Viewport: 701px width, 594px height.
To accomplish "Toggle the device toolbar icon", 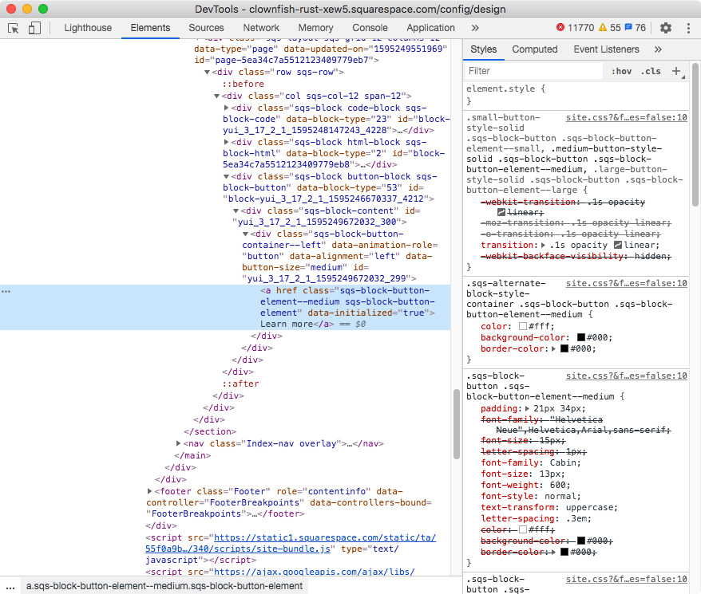I will click(34, 28).
